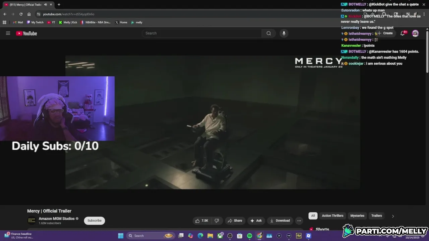
Task: Open Roblox from the taskbar
Action: (308, 236)
